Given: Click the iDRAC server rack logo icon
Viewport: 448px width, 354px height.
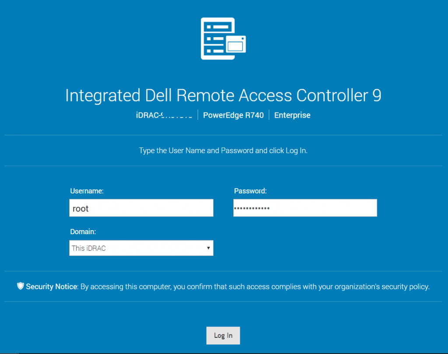Looking at the screenshot, I should point(217,39).
